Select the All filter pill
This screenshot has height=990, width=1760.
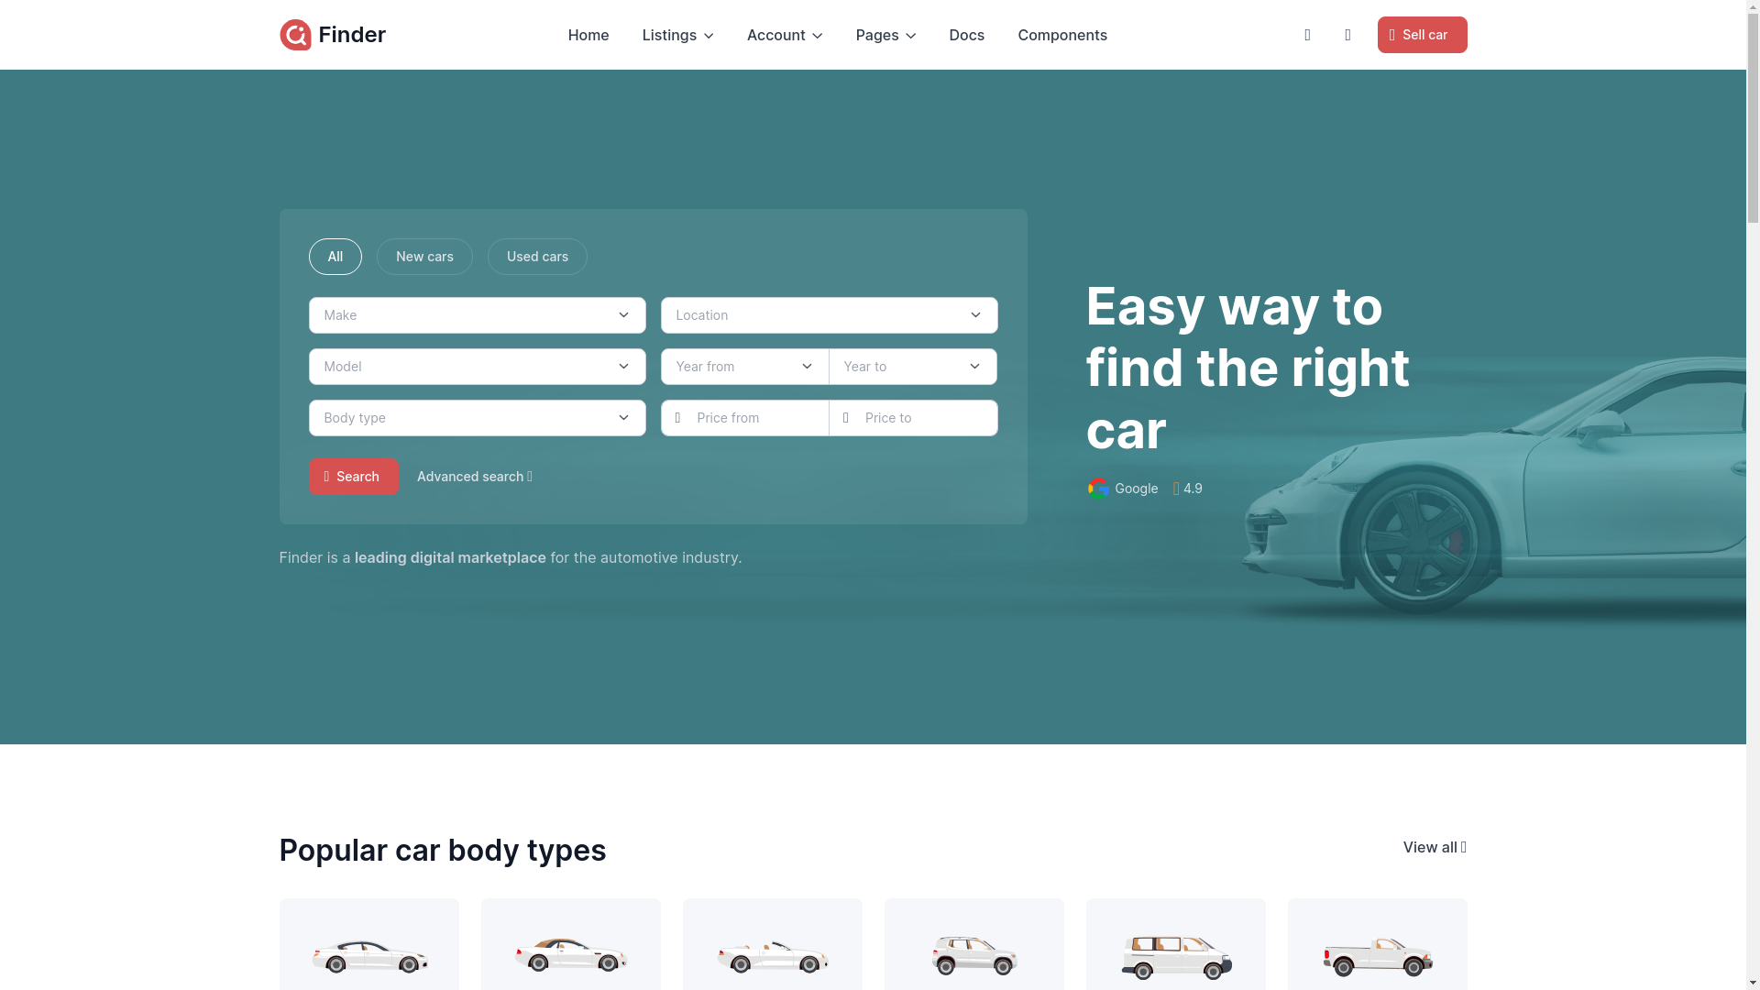pos(335,257)
